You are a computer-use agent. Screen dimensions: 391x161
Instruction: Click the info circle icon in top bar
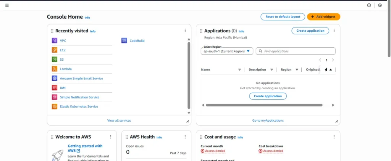tap(369, 5)
